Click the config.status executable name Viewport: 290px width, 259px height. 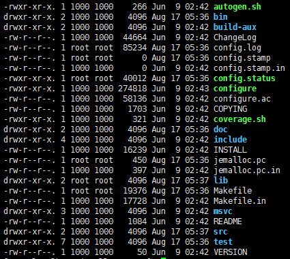pos(244,78)
